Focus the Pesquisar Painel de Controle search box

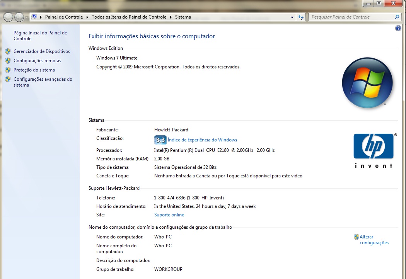pyautogui.click(x=350, y=17)
